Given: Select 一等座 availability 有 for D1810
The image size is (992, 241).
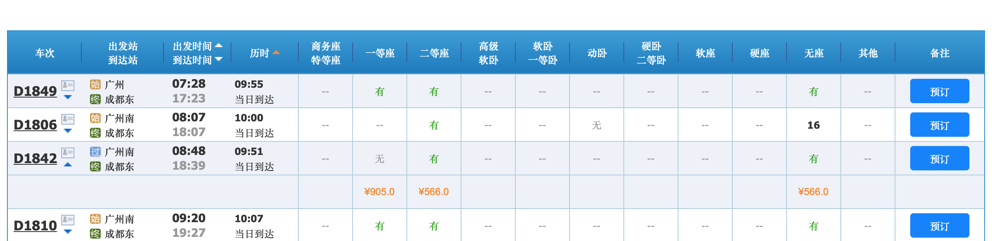Looking at the screenshot, I should coord(380,226).
